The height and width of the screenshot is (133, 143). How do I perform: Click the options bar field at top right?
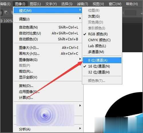[x=130, y=13]
